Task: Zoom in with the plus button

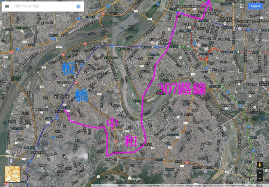Action: 260,173
